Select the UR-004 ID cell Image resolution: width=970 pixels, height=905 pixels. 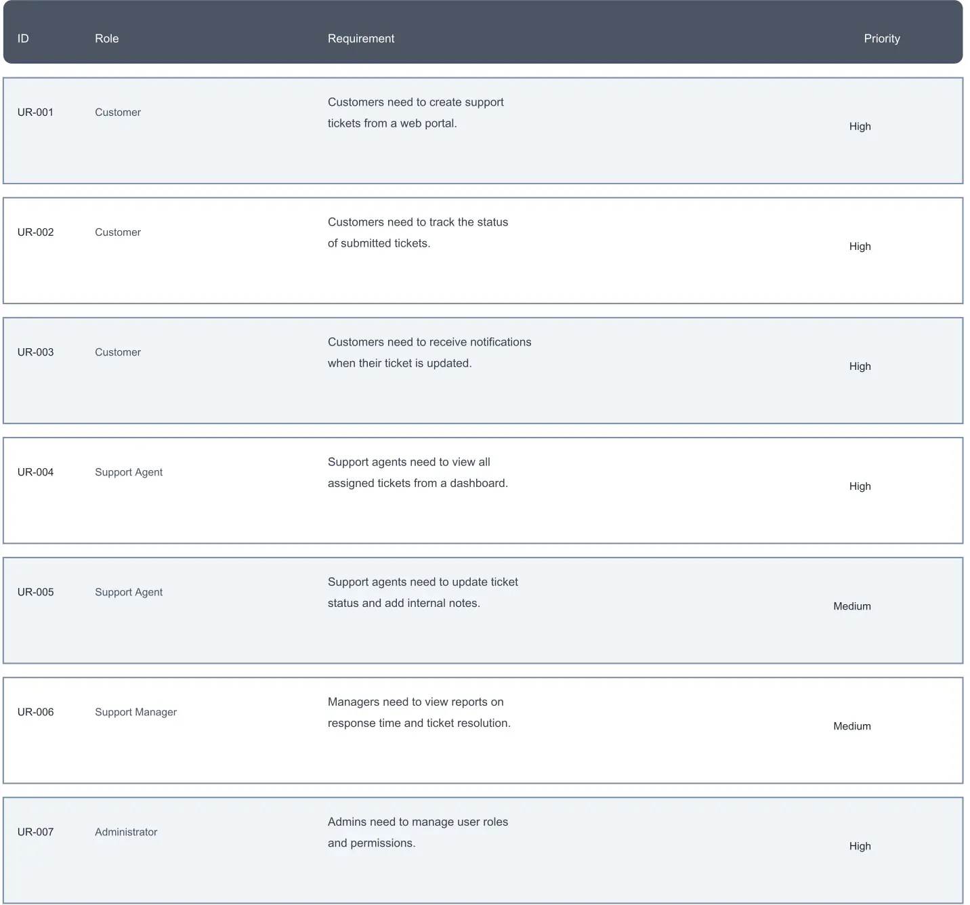tap(35, 472)
